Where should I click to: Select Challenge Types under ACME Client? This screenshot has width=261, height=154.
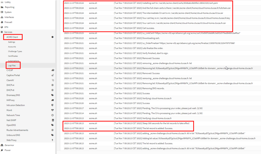click(15, 51)
